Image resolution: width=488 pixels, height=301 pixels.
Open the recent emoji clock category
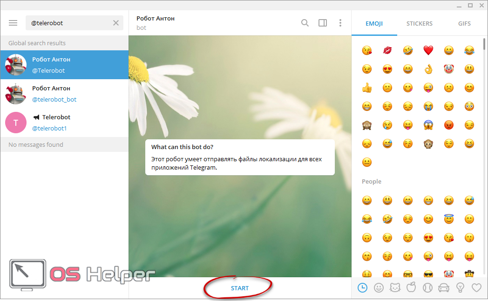(x=362, y=287)
